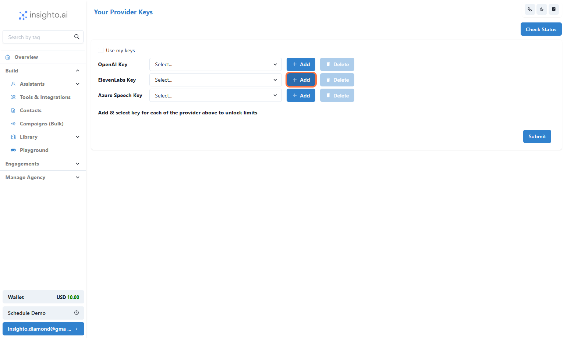Add a new OpenAI key
Image resolution: width=567 pixels, height=338 pixels.
point(301,64)
